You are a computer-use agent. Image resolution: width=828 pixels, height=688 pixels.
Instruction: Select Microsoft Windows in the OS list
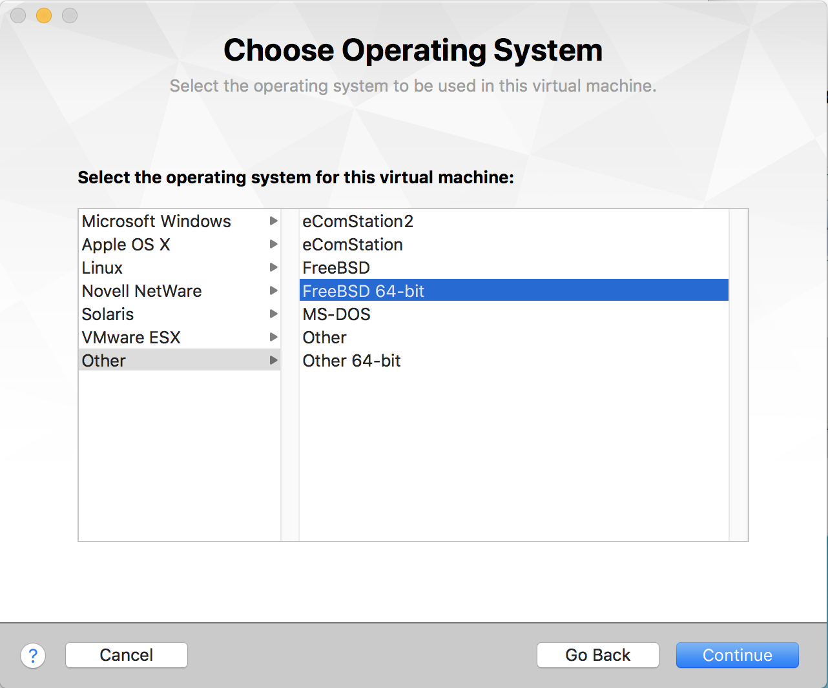tap(156, 221)
